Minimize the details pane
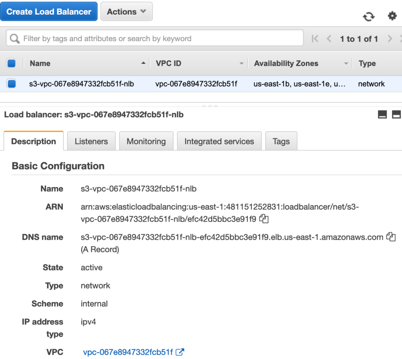402x359 pixels. point(382,114)
